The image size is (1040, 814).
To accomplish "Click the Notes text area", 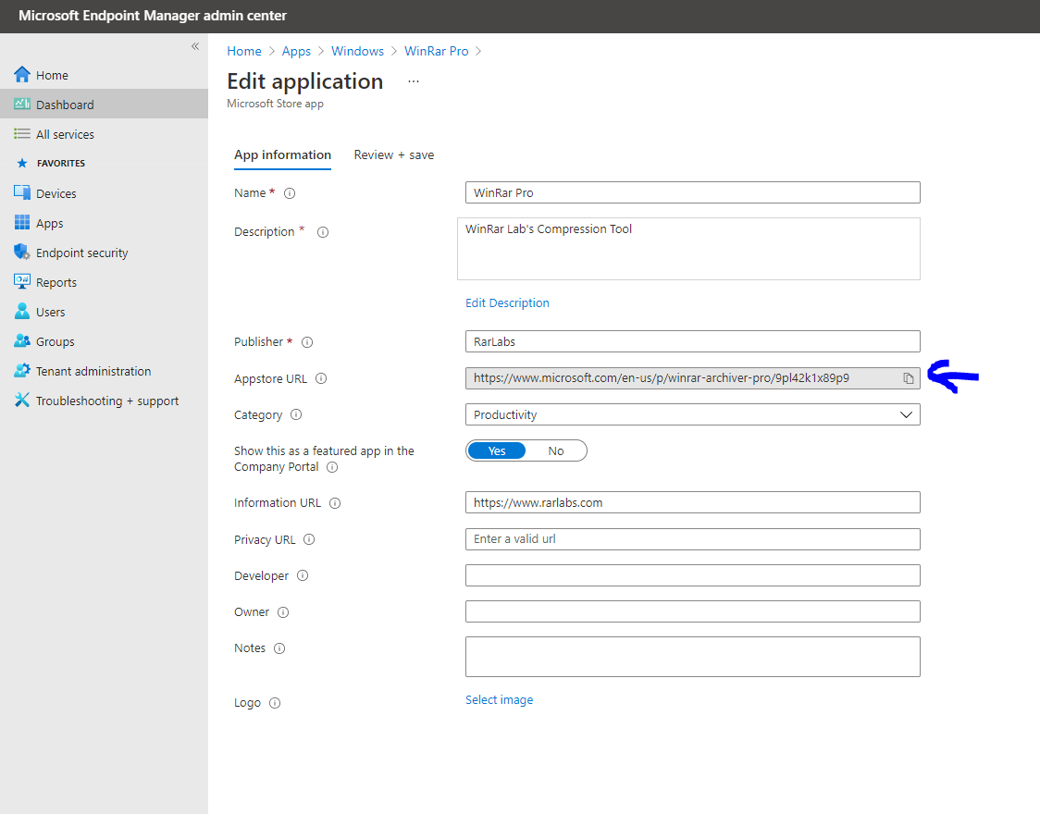I will point(692,657).
